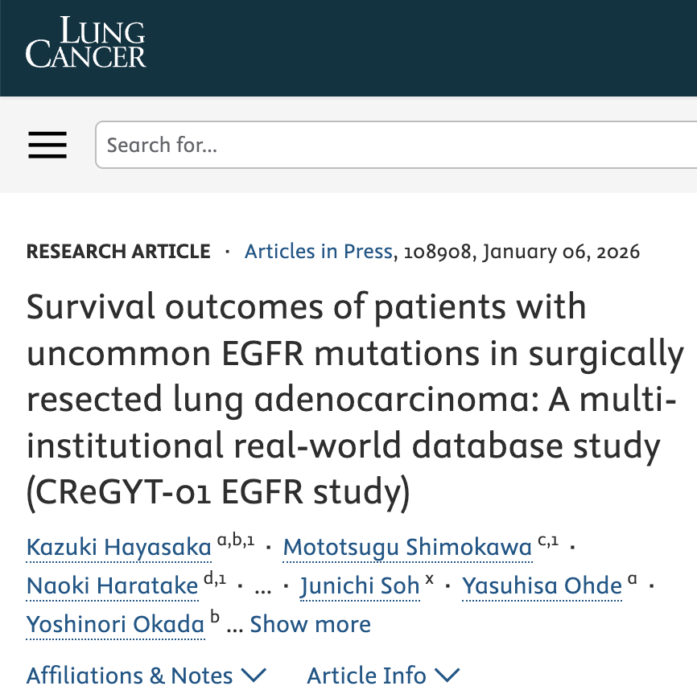
Task: Click the Article Info chevron arrow
Action: click(x=447, y=676)
